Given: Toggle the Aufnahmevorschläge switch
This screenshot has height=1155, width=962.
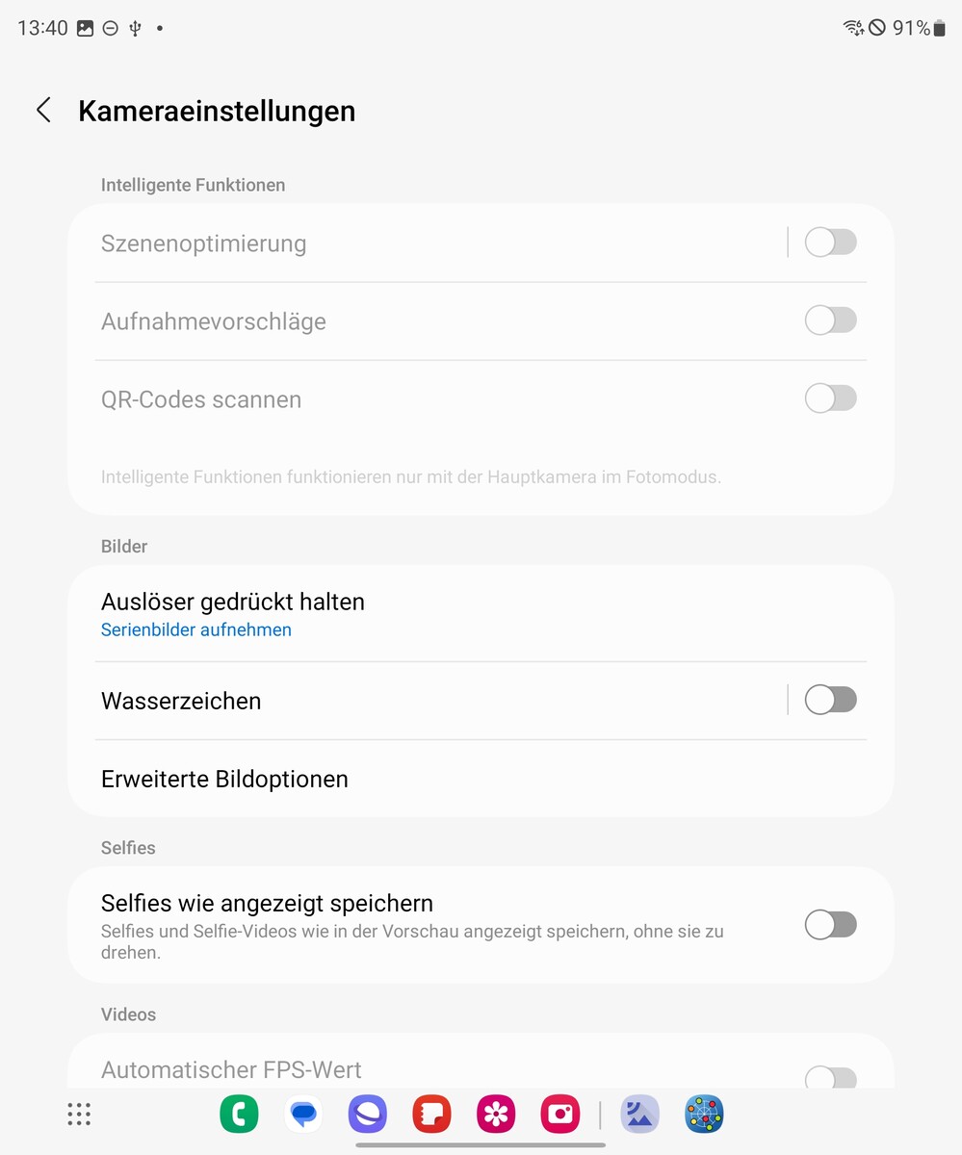Looking at the screenshot, I should point(830,321).
